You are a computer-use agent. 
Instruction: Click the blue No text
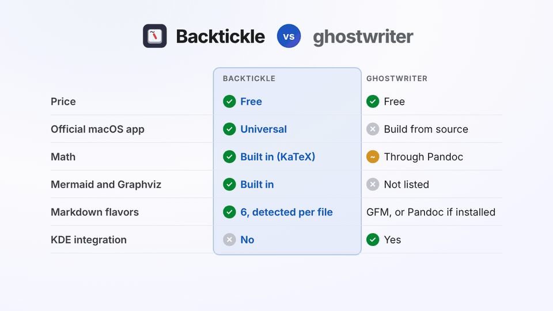[x=247, y=240]
